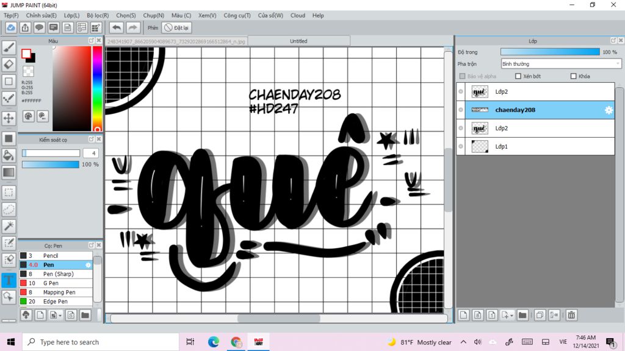Image resolution: width=625 pixels, height=351 pixels.
Task: Select the rectangular selection tool
Action: tap(9, 192)
